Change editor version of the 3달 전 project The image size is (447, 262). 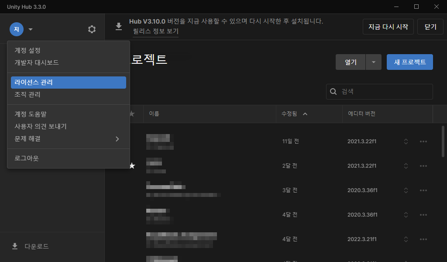coord(406,190)
